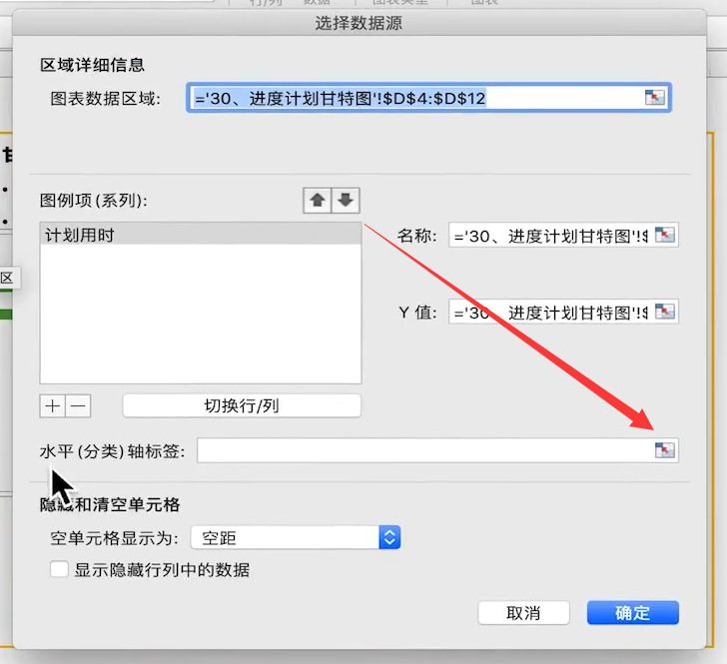Click range selector icon beside series Name field
The image size is (727, 664).
tap(665, 235)
